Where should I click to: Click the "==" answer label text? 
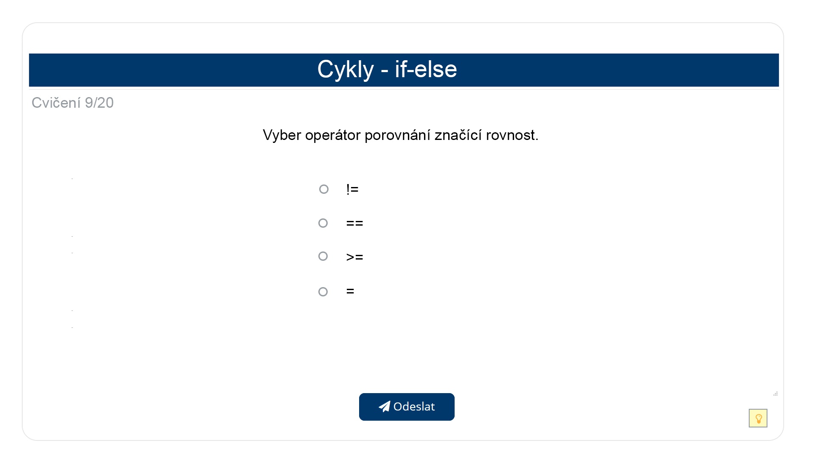click(354, 223)
